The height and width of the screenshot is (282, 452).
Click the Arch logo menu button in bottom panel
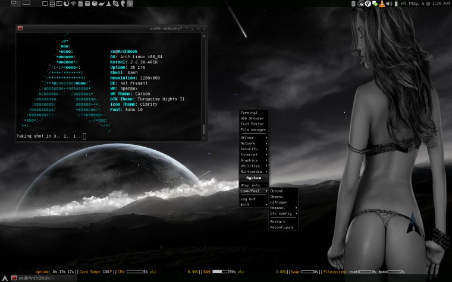[x=5, y=278]
